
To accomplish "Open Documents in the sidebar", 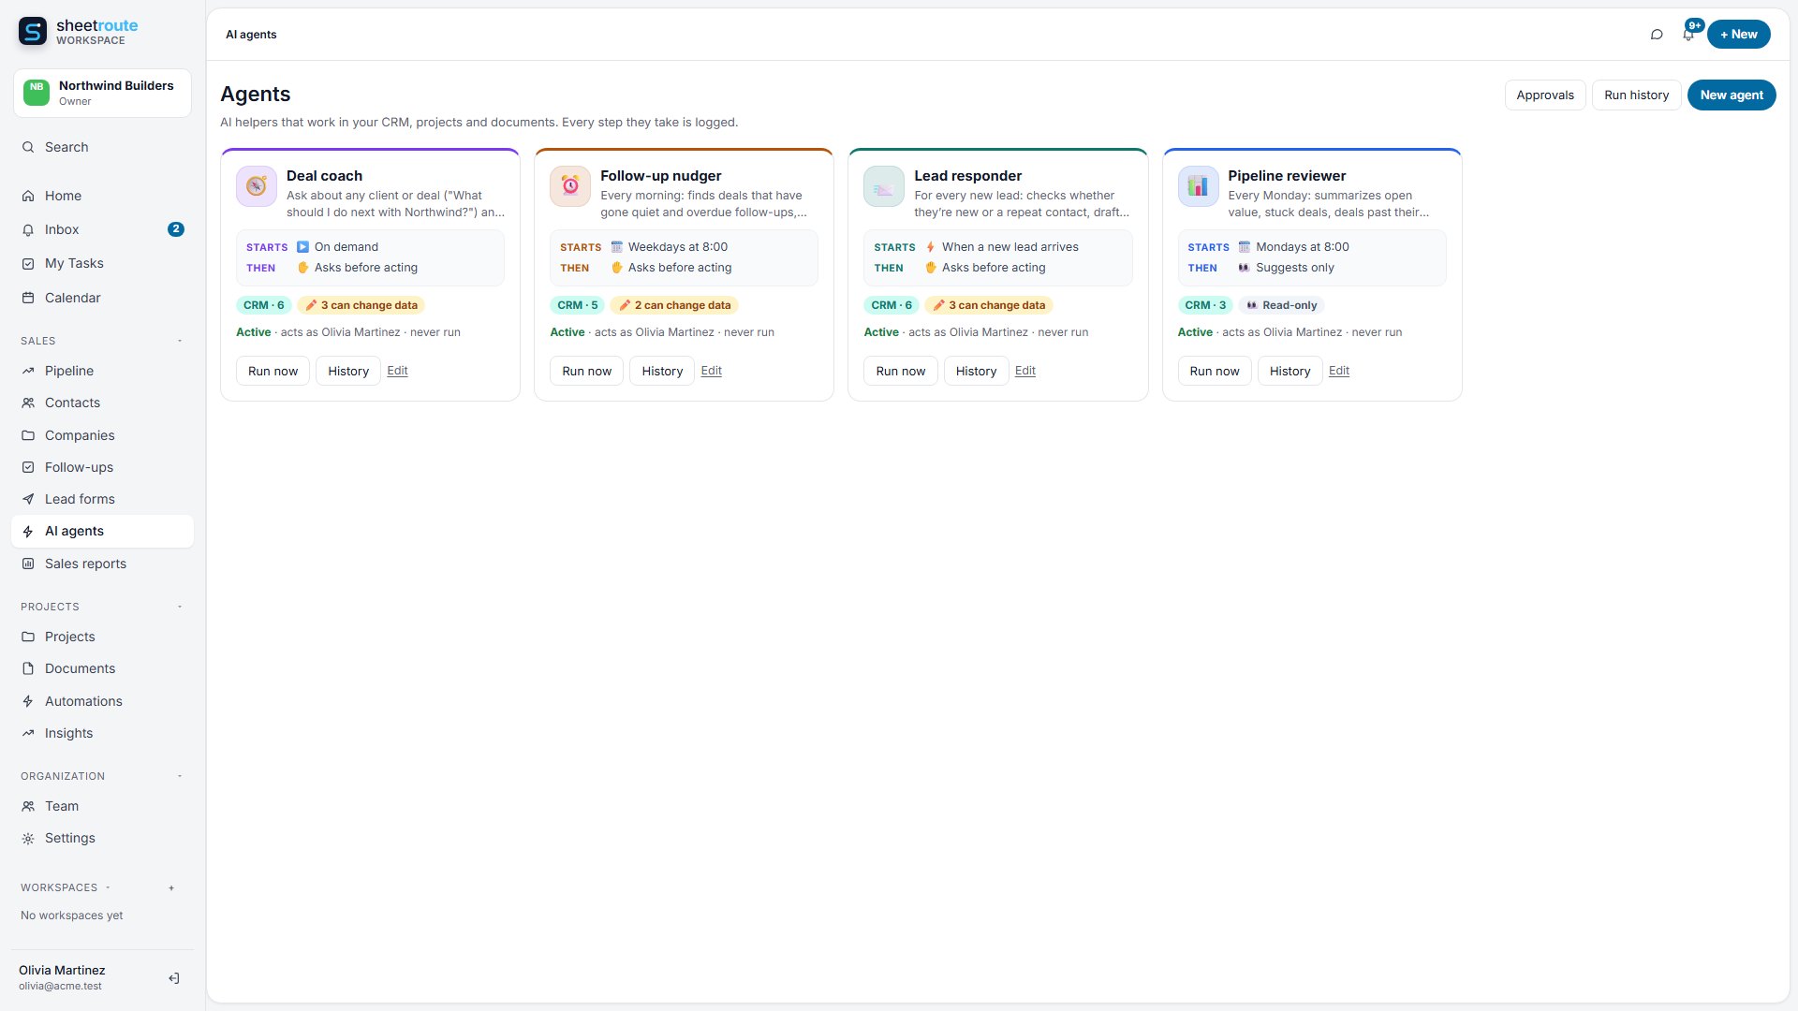I will click(x=102, y=668).
